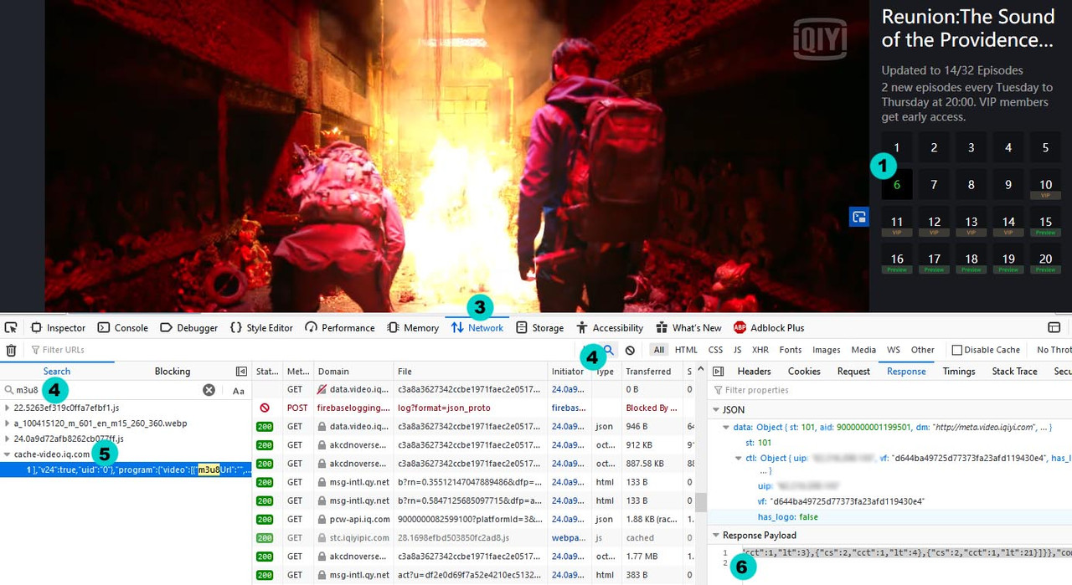Image resolution: width=1072 pixels, height=585 pixels.
Task: Click the Style Editor braces icon
Action: coord(236,327)
